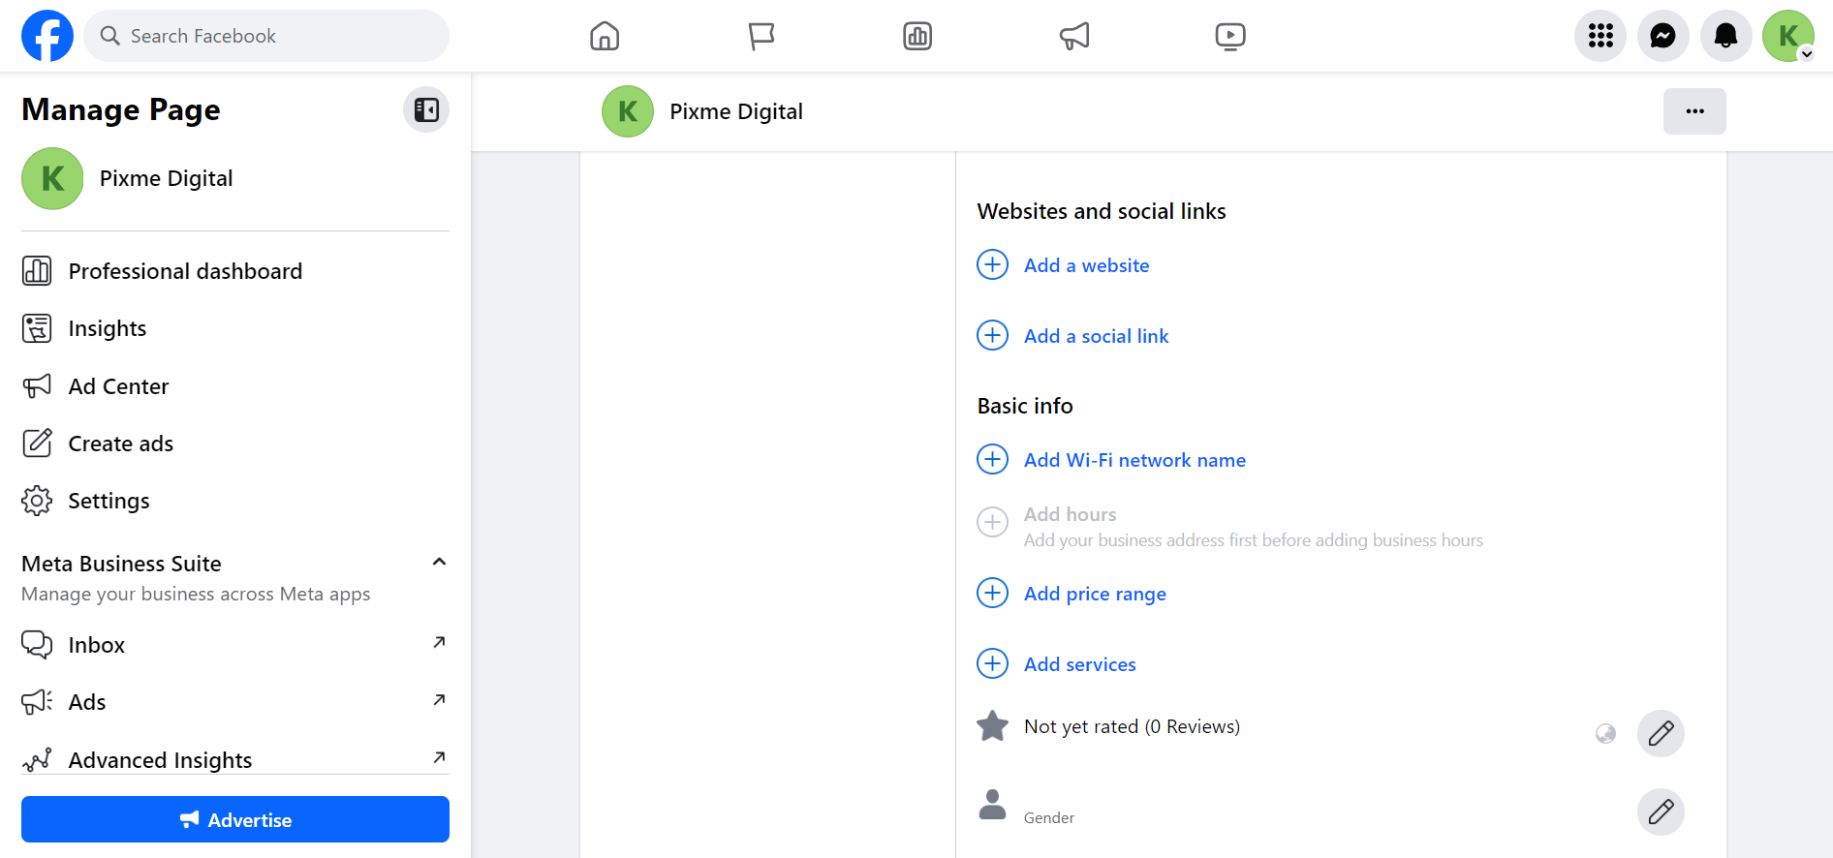Open the three-dot page options menu

(x=1694, y=111)
